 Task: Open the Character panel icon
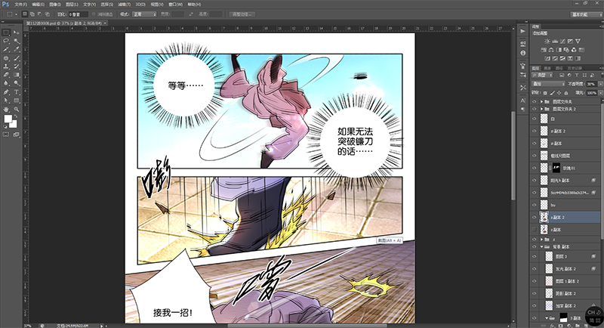click(522, 101)
